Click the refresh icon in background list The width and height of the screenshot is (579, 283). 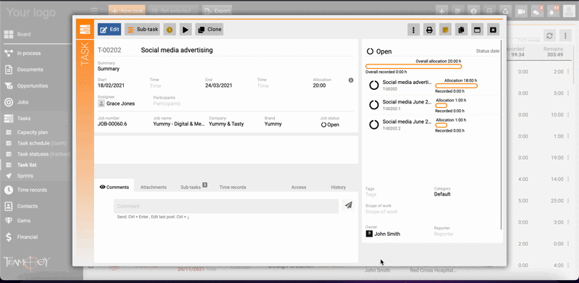tap(549, 35)
